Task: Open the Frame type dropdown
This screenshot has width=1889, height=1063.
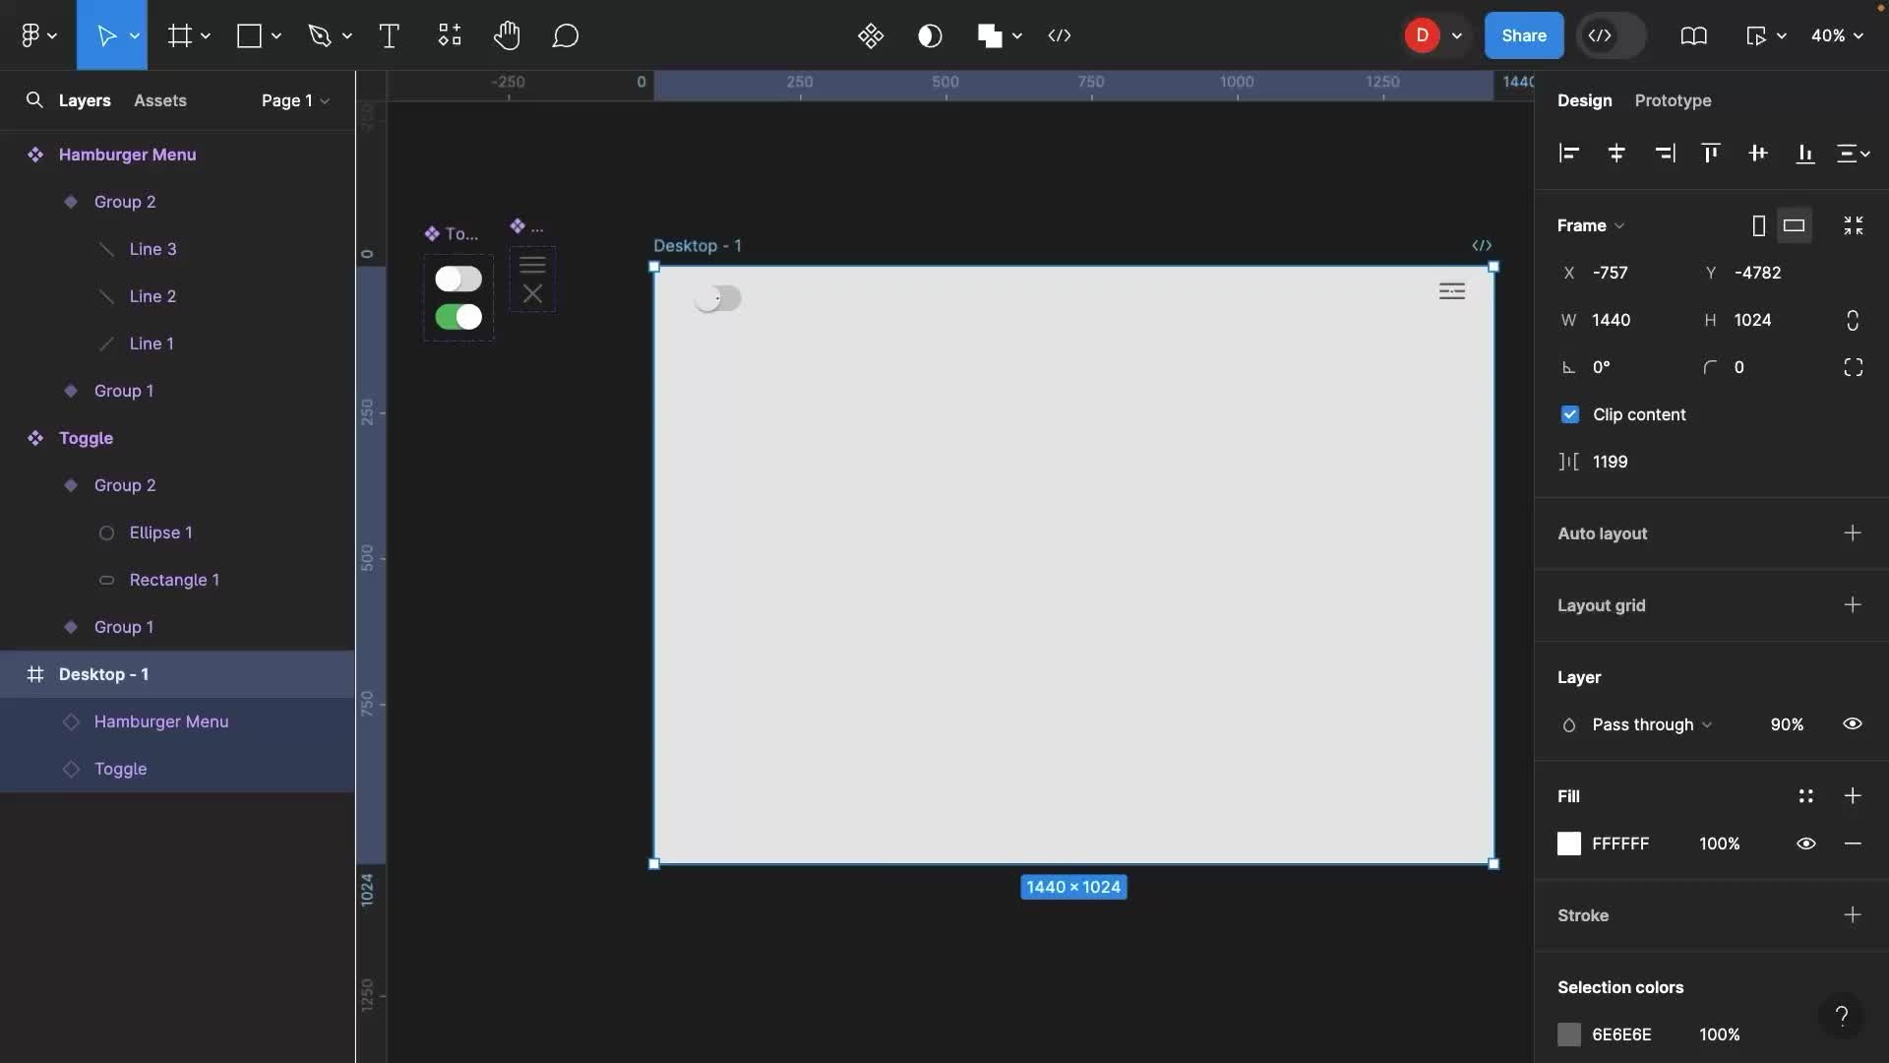Action: pos(1590,225)
